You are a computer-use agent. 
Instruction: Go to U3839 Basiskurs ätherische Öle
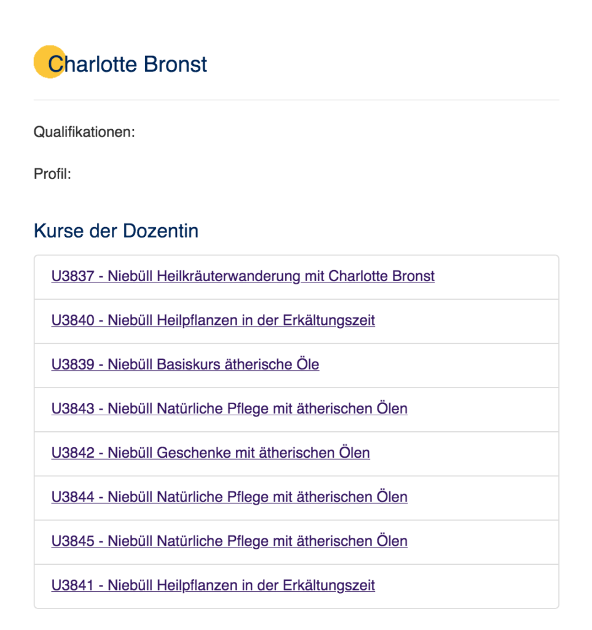[185, 365]
